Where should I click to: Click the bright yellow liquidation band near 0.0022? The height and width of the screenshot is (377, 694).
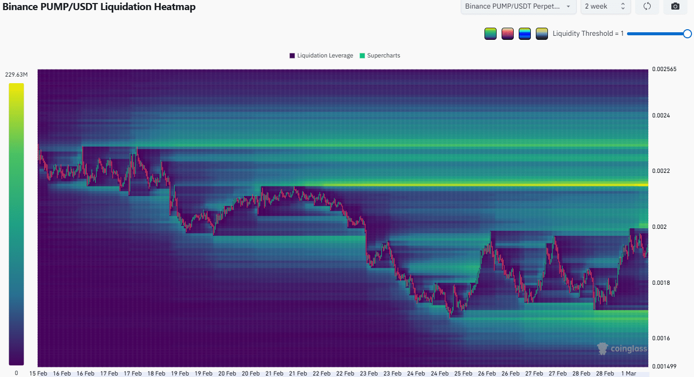pyautogui.click(x=453, y=185)
